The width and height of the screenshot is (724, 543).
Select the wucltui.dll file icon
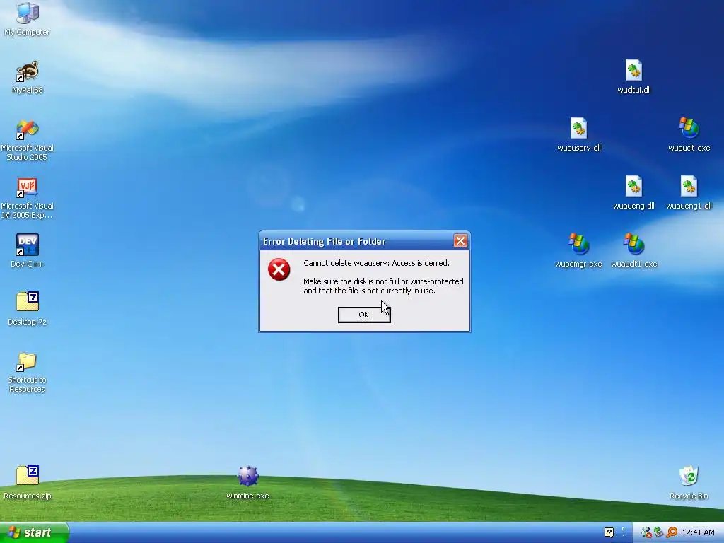(633, 76)
